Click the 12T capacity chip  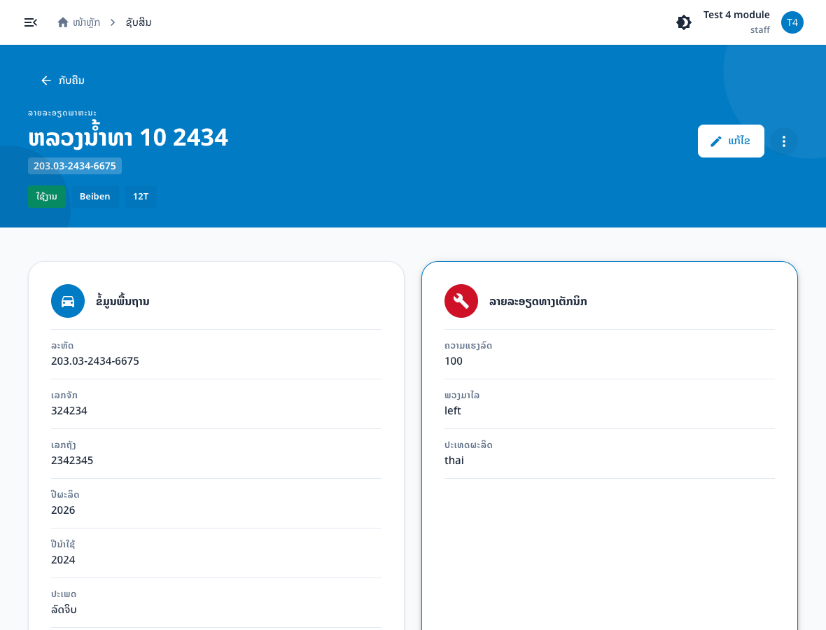tap(141, 197)
